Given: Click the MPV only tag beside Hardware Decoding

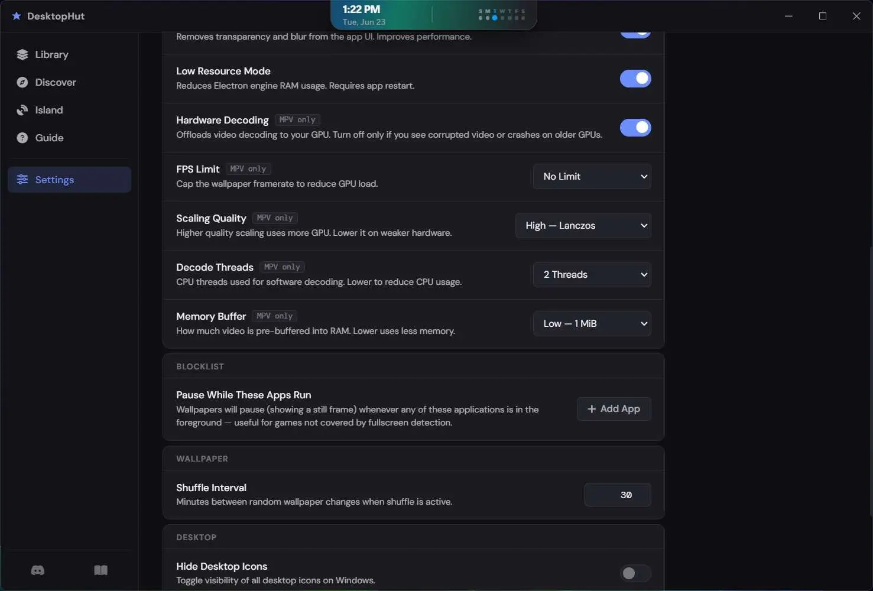Looking at the screenshot, I should point(297,120).
